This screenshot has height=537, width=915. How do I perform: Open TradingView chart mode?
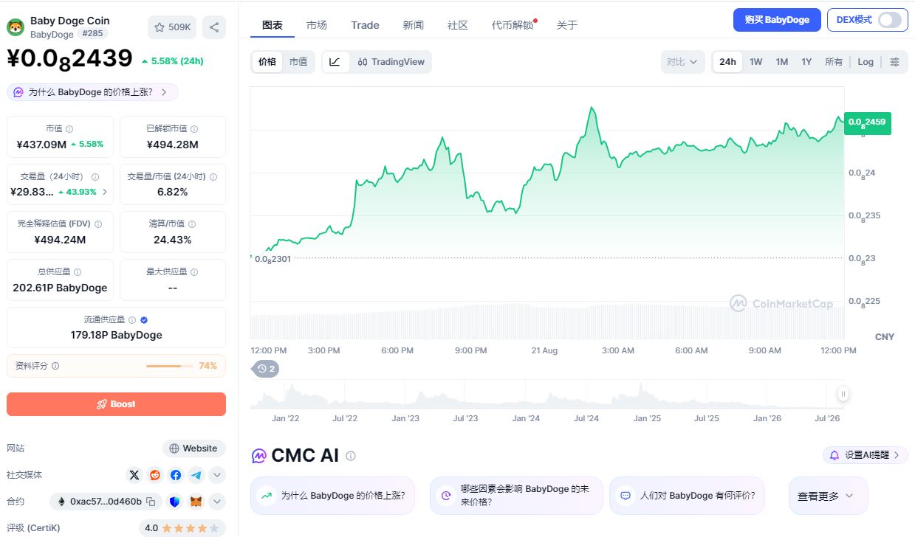[391, 62]
